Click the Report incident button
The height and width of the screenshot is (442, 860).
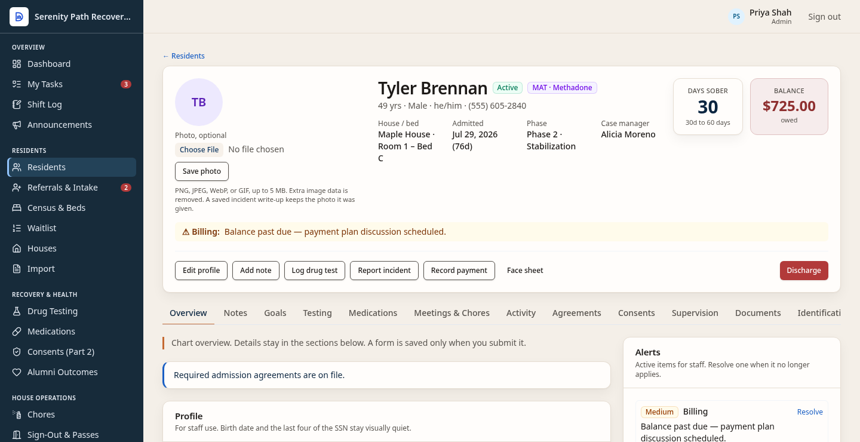click(x=384, y=271)
